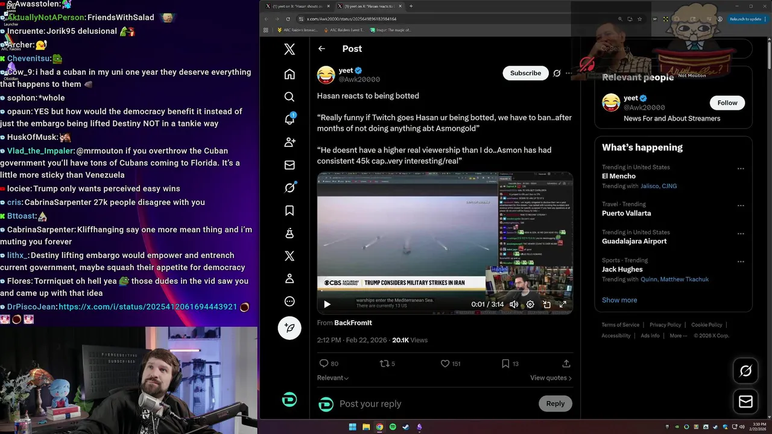Open the Follow people icon in sidebar

tap(289, 142)
